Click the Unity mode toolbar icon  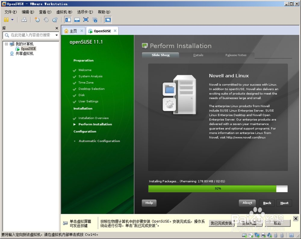[x=95, y=20]
